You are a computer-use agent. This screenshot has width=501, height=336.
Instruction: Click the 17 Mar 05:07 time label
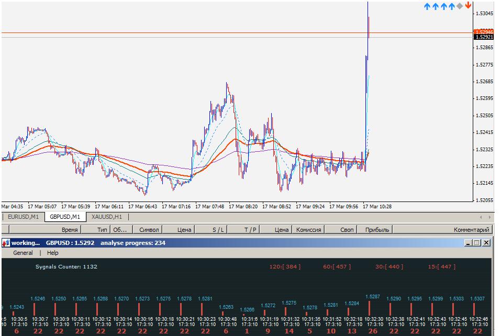pos(42,207)
